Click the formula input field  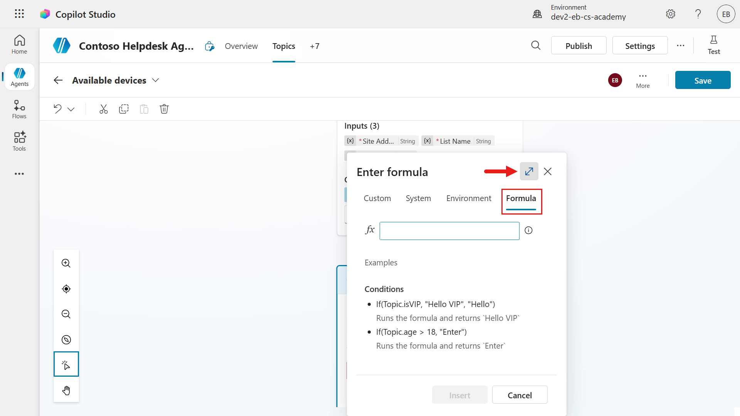[449, 231]
